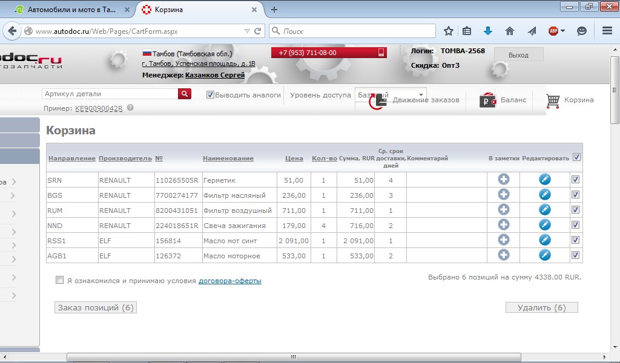
Task: Add Масло моторное row to notes
Action: [x=503, y=255]
